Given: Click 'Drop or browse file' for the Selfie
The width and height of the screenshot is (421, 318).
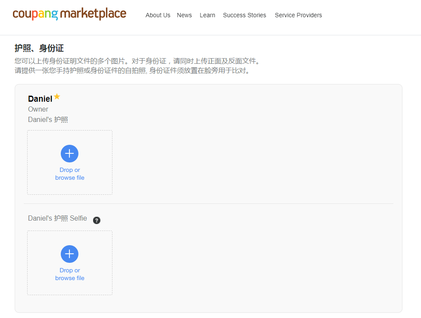Looking at the screenshot, I should click(69, 274).
